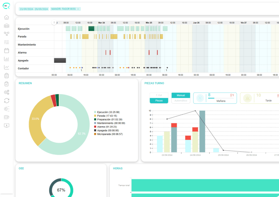Select the Manual mode button
The width and height of the screenshot is (279, 197).
(181, 95)
